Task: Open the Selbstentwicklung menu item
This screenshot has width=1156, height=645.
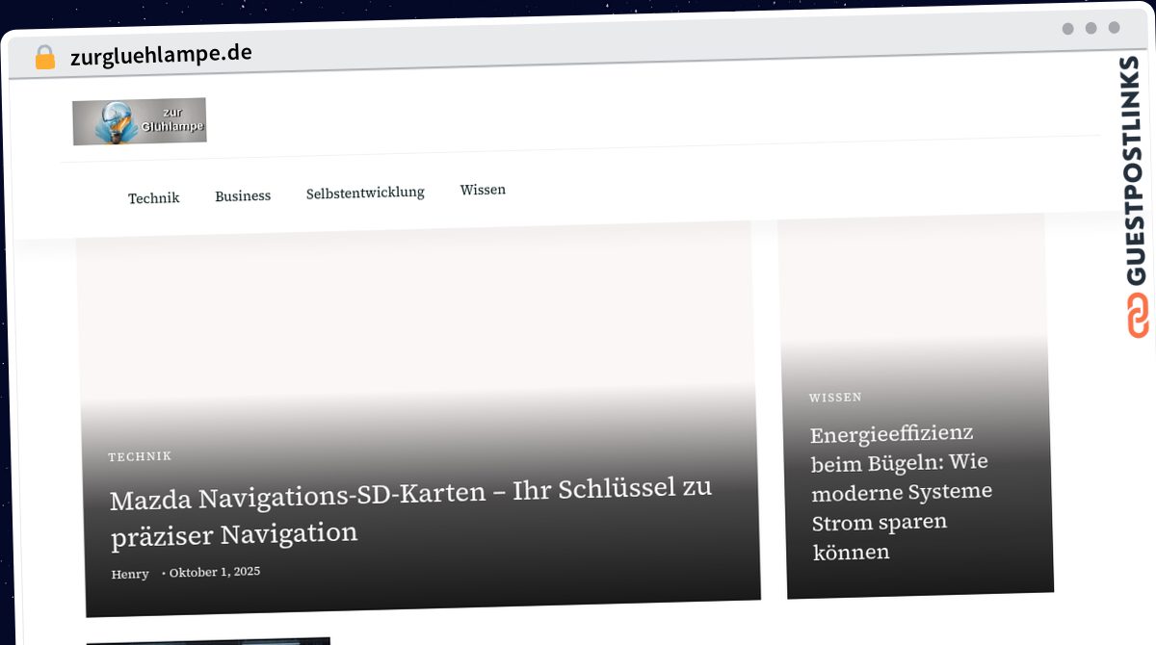Action: click(x=365, y=193)
